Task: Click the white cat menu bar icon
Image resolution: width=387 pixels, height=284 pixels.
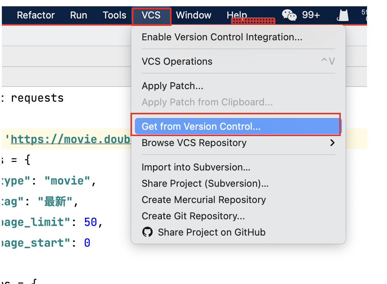Action: point(343,15)
